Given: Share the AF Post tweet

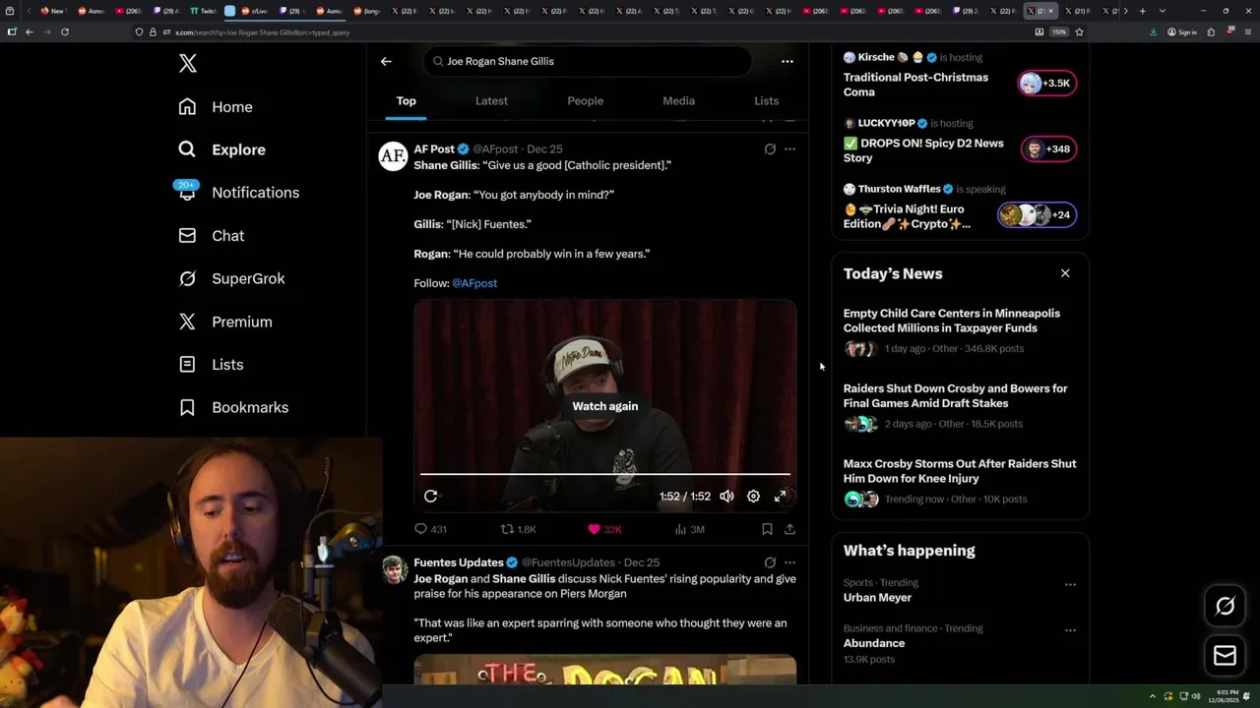Looking at the screenshot, I should pyautogui.click(x=789, y=529).
